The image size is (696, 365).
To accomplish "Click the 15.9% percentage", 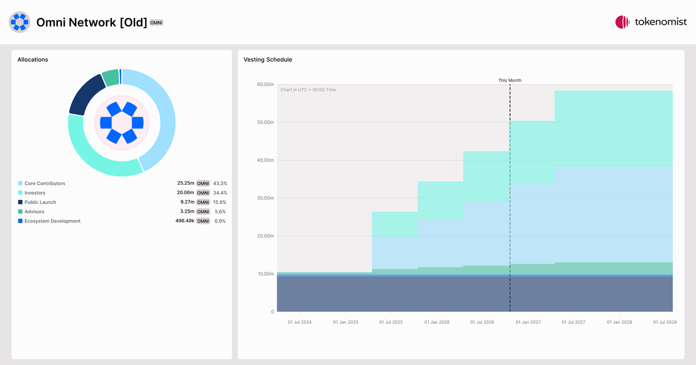I will pos(220,202).
